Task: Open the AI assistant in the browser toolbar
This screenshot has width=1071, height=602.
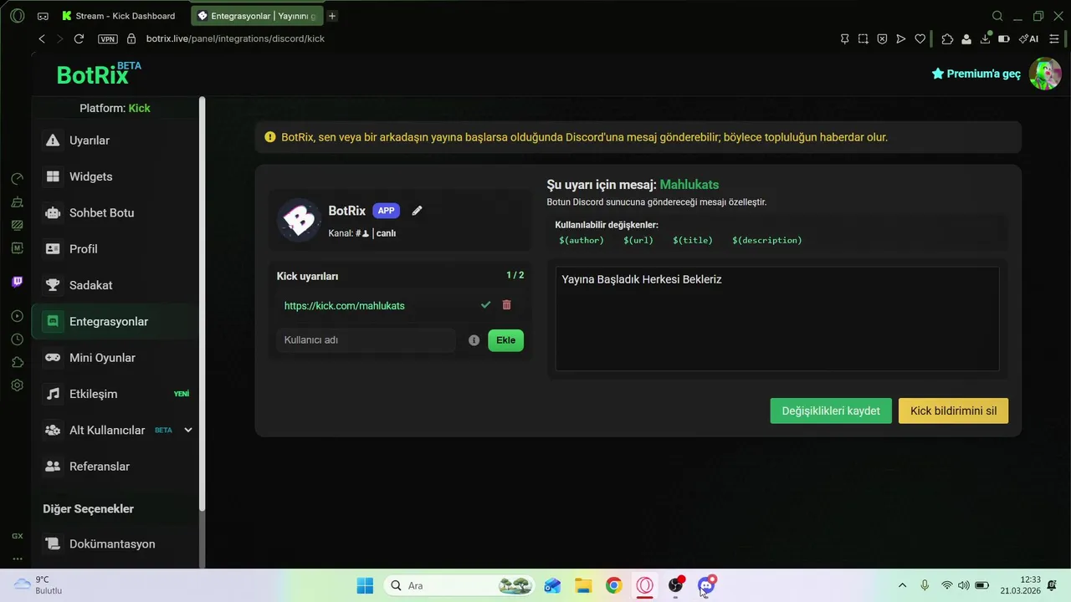Action: 1028,38
